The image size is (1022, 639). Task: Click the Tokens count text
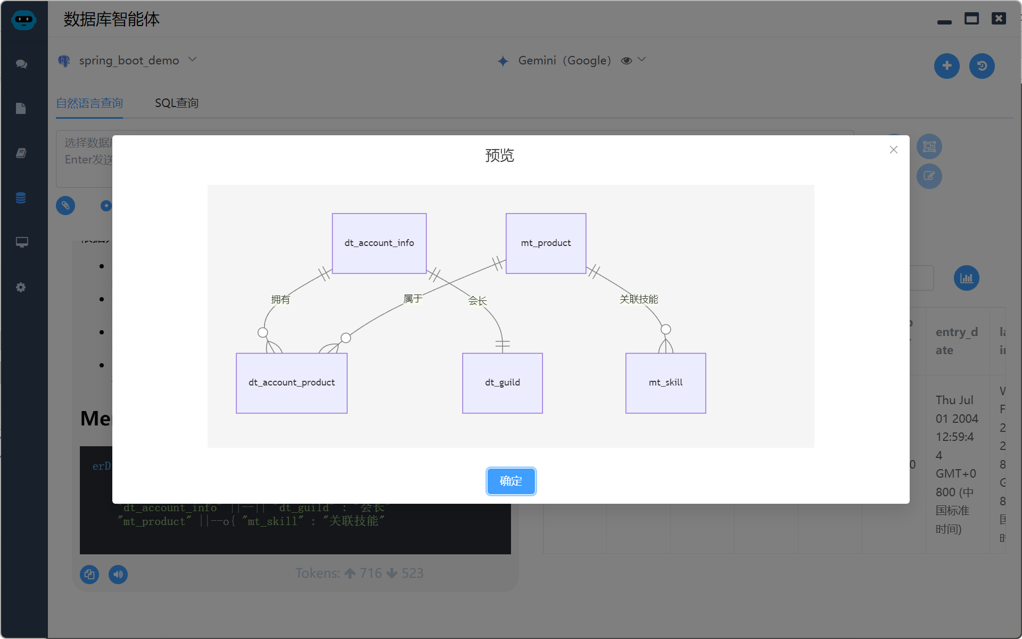click(359, 573)
